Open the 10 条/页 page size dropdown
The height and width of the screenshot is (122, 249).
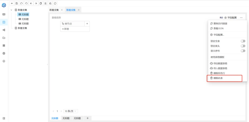click(x=71, y=111)
